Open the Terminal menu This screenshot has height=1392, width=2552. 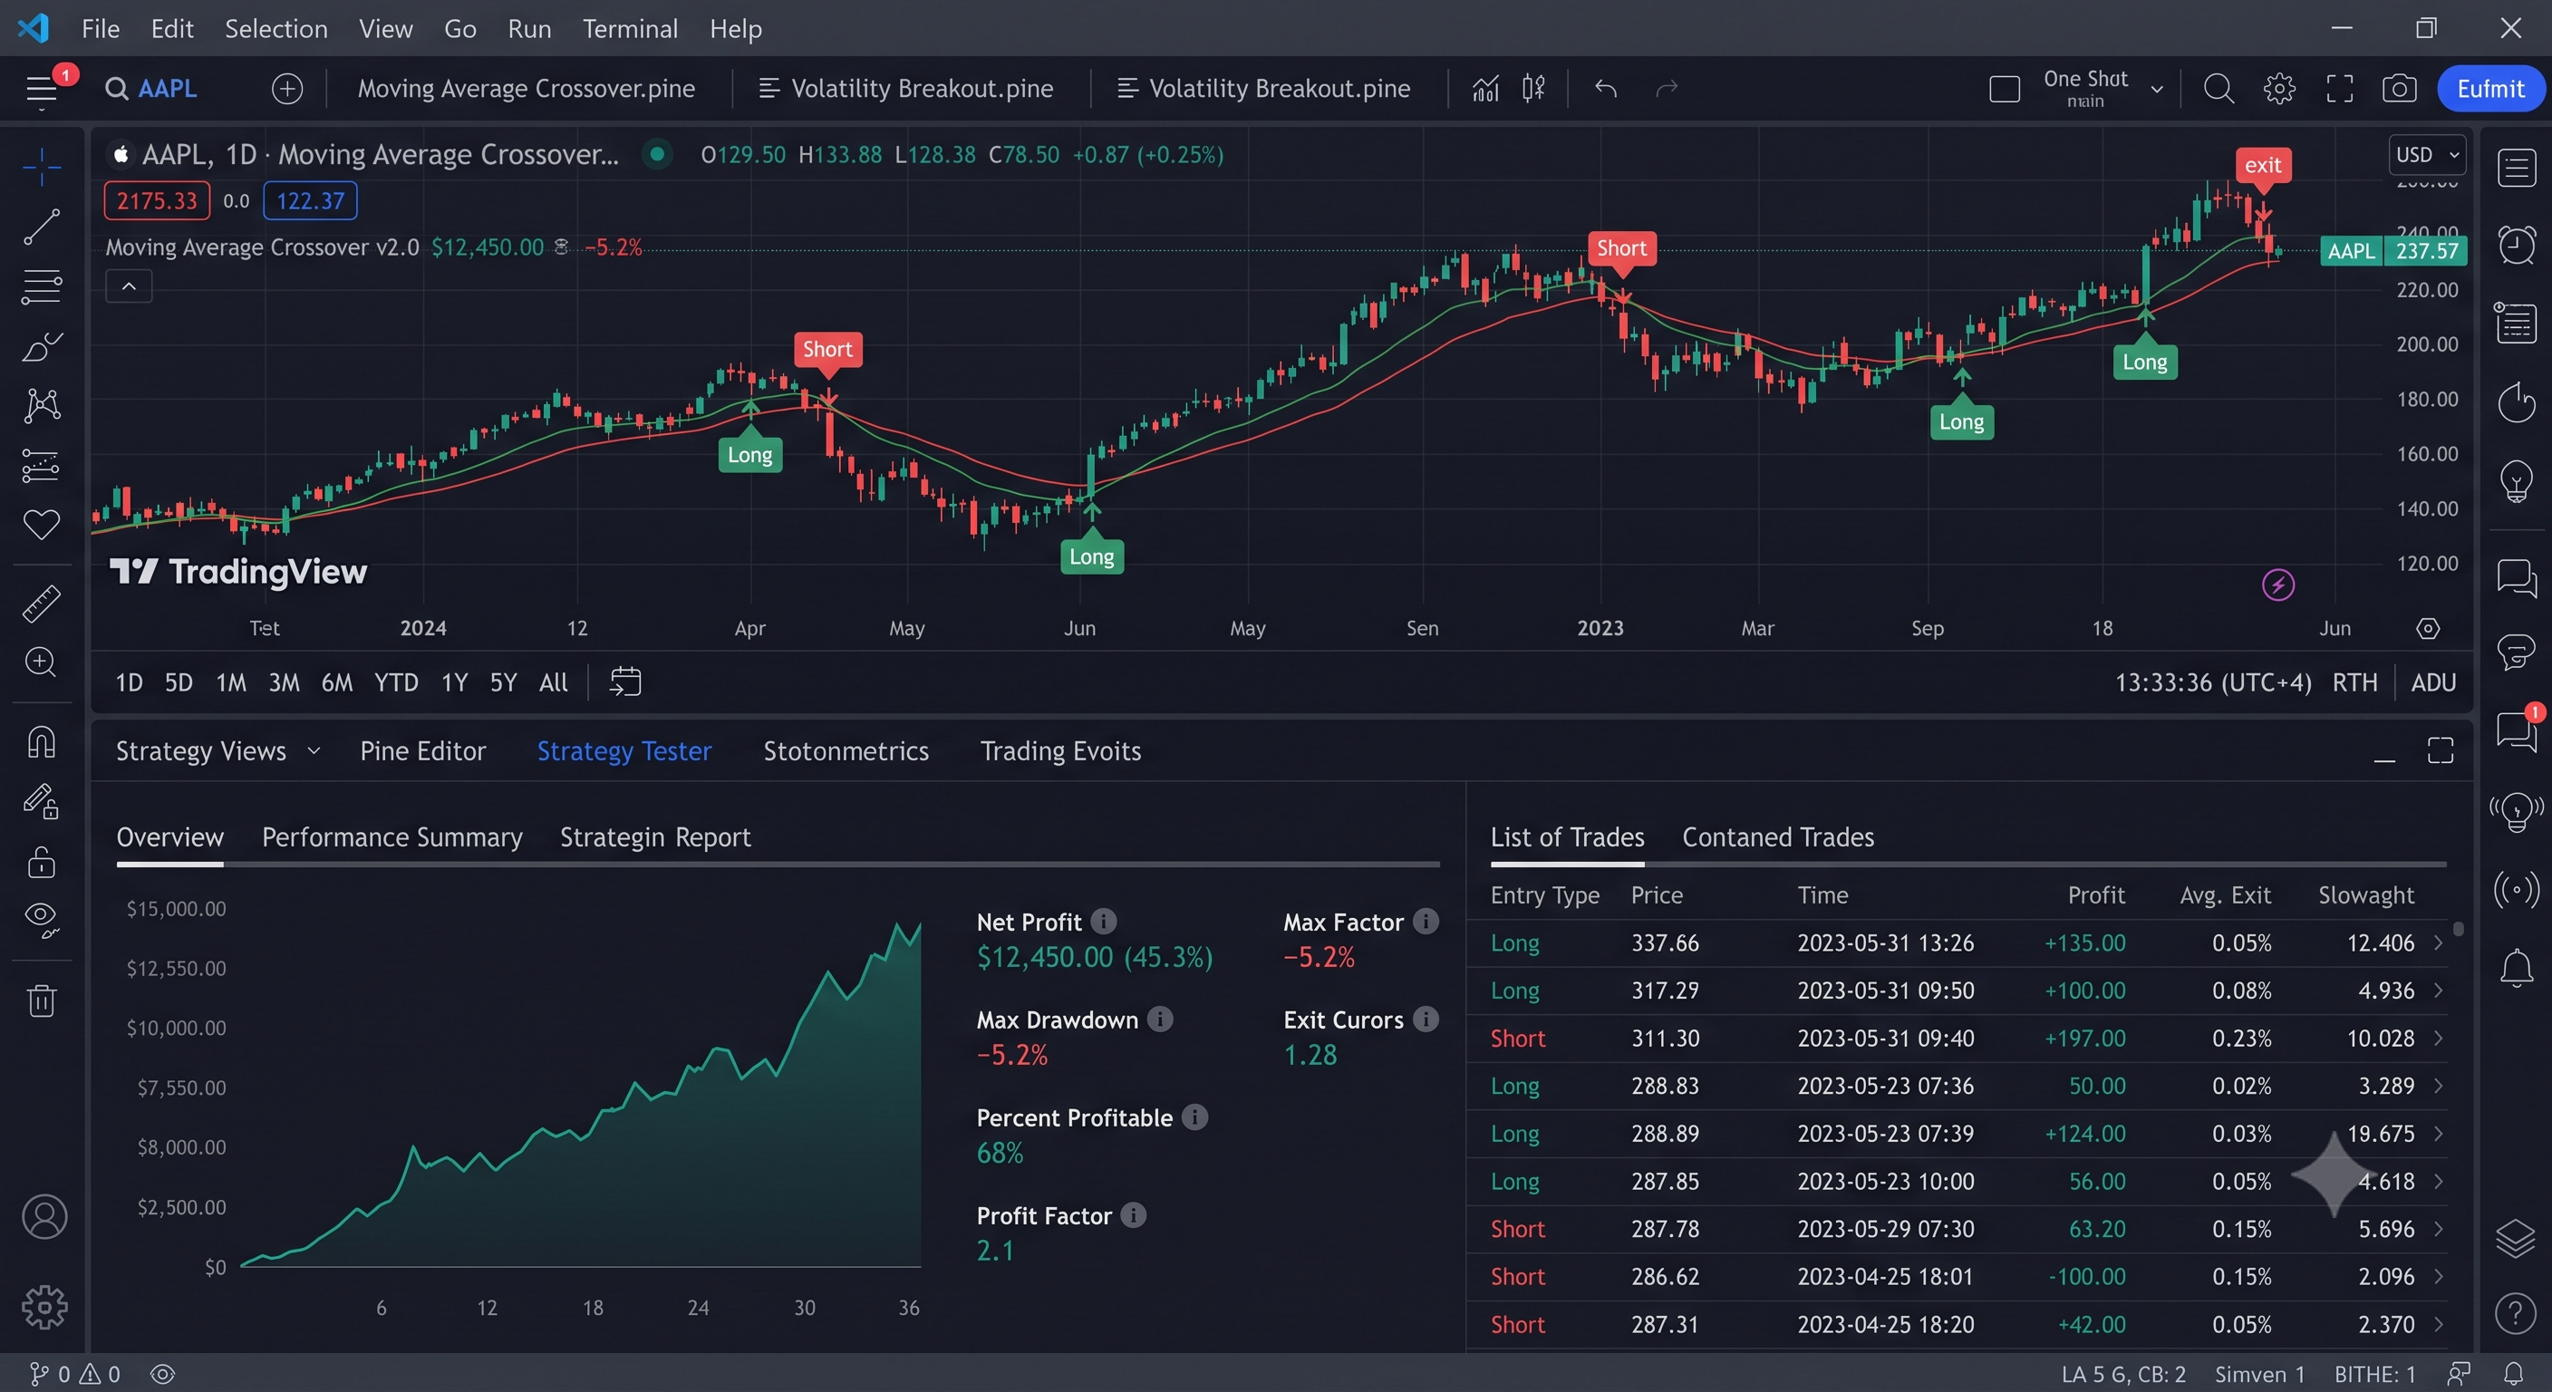[x=630, y=29]
